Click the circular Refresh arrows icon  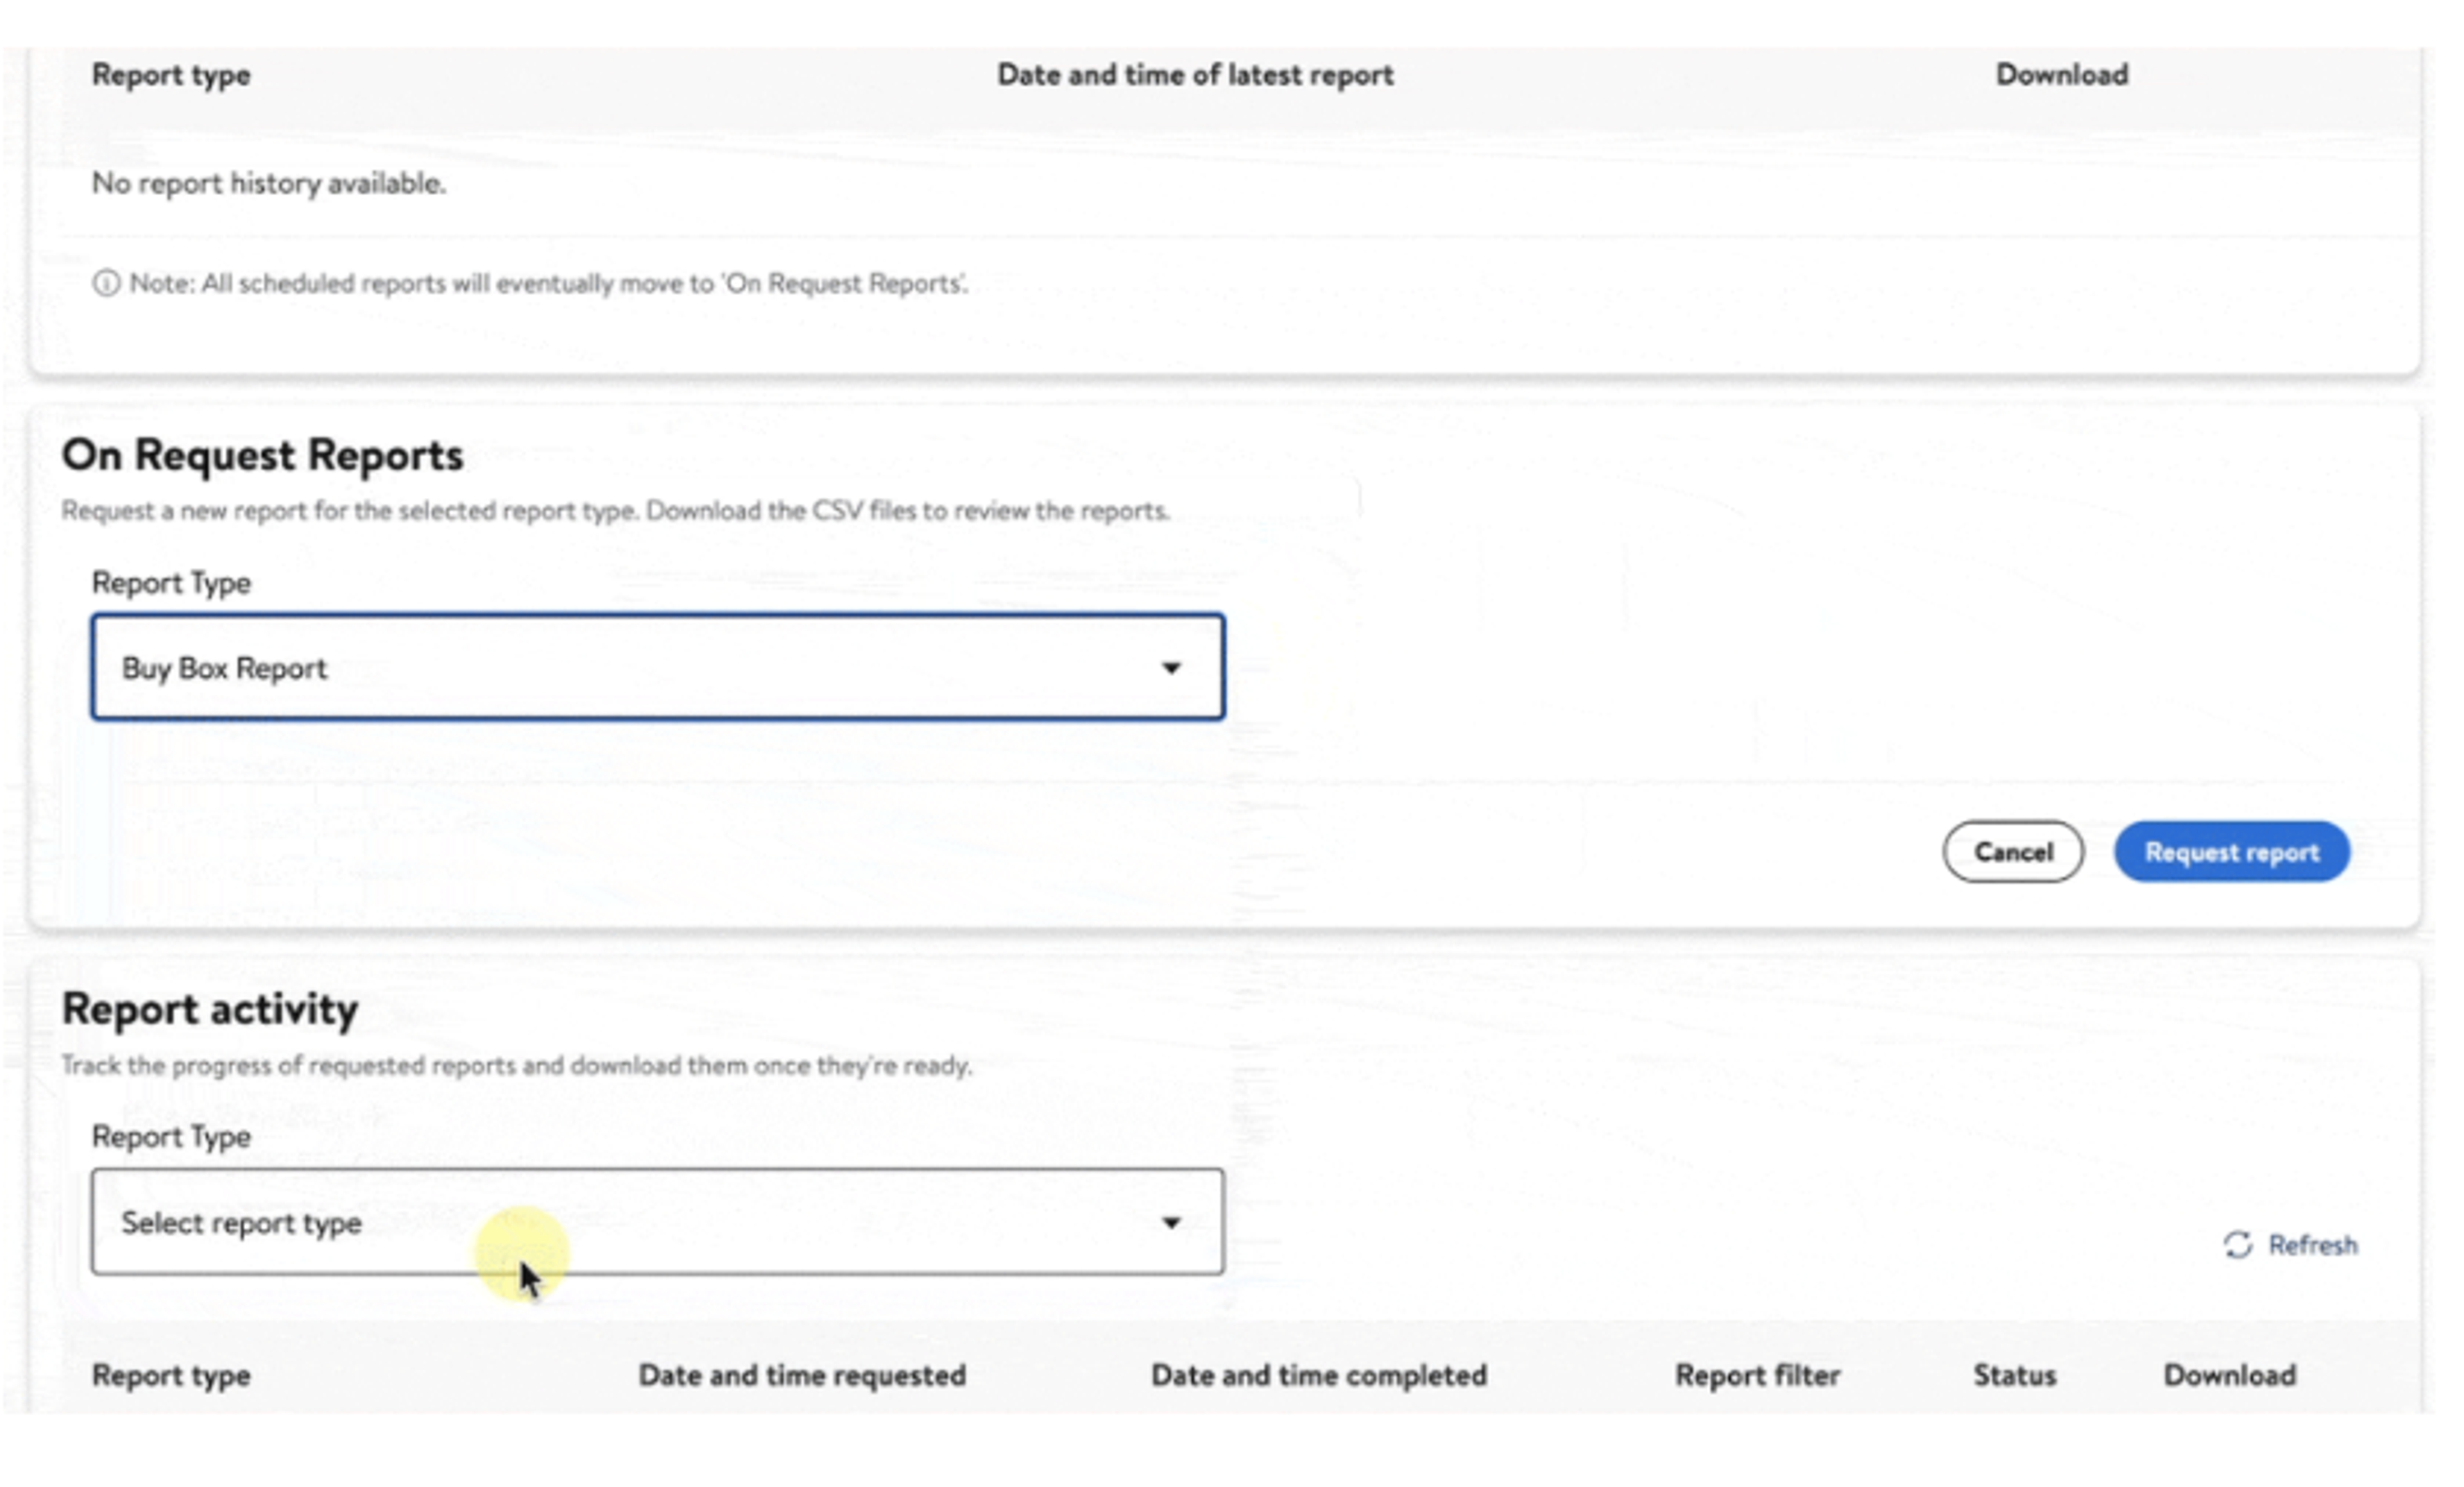[2237, 1245]
